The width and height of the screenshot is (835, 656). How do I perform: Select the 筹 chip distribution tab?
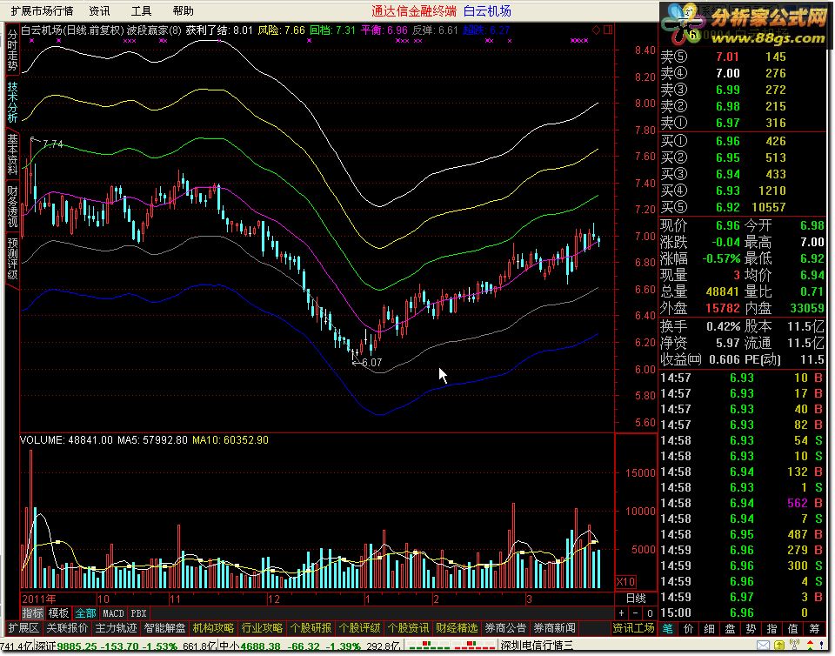[x=815, y=629]
